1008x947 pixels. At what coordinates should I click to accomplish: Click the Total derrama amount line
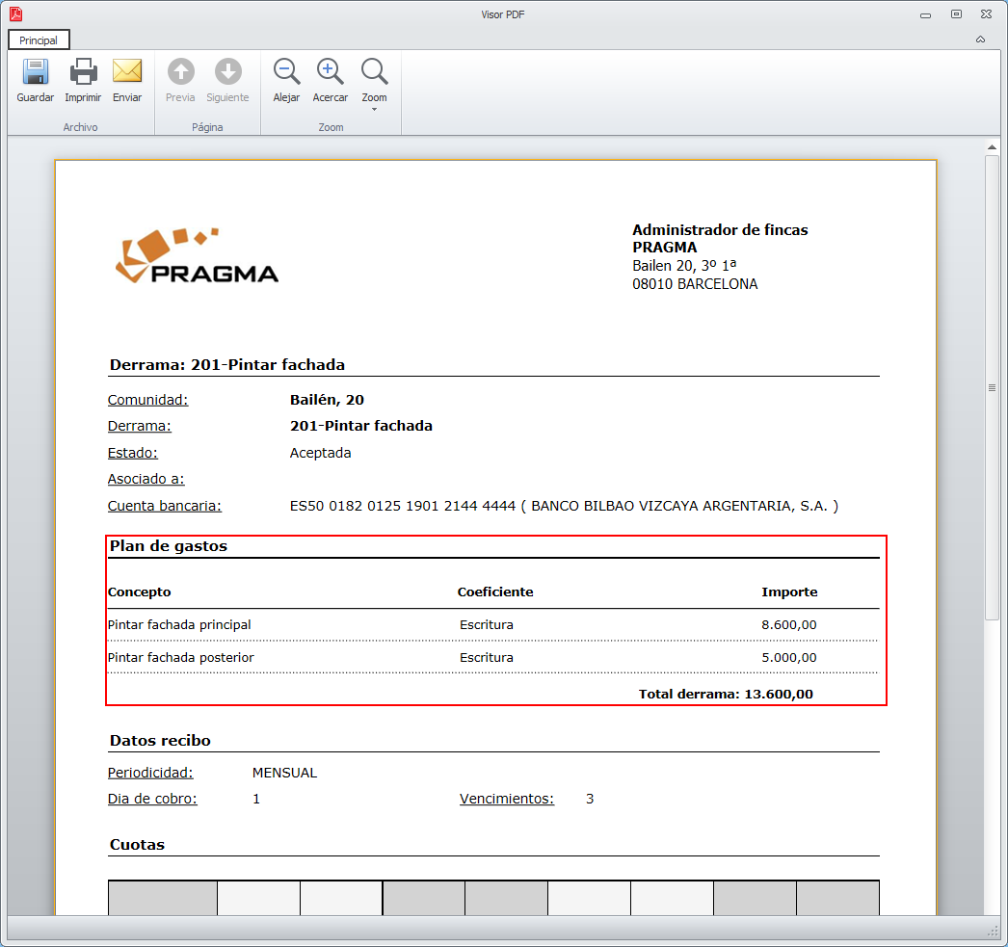pos(725,694)
